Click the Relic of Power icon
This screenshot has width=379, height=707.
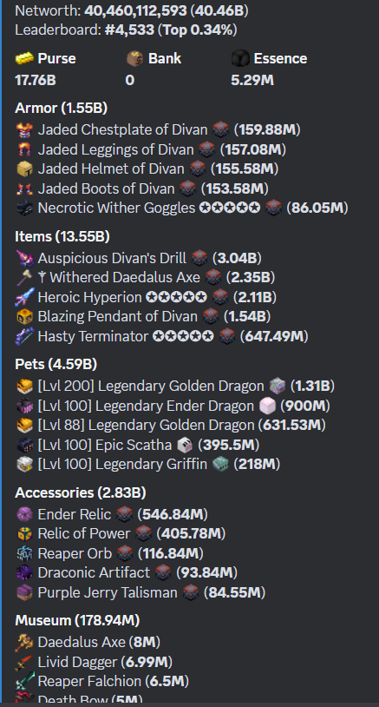[24, 534]
